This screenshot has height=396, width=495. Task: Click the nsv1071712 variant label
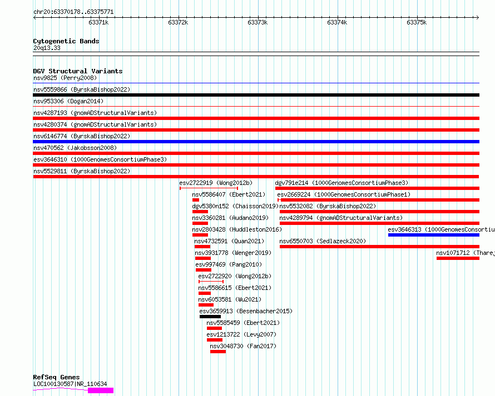(x=466, y=253)
